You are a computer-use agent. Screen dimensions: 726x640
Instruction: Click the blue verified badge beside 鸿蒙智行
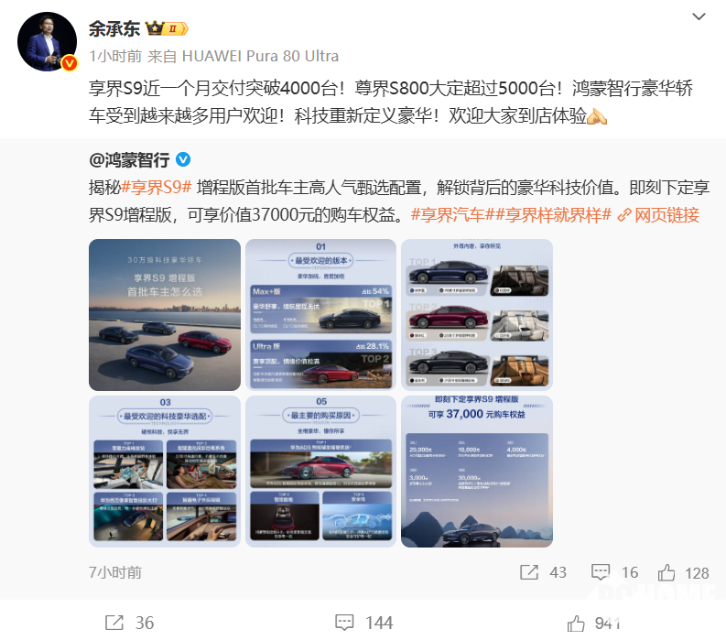pyautogui.click(x=183, y=159)
